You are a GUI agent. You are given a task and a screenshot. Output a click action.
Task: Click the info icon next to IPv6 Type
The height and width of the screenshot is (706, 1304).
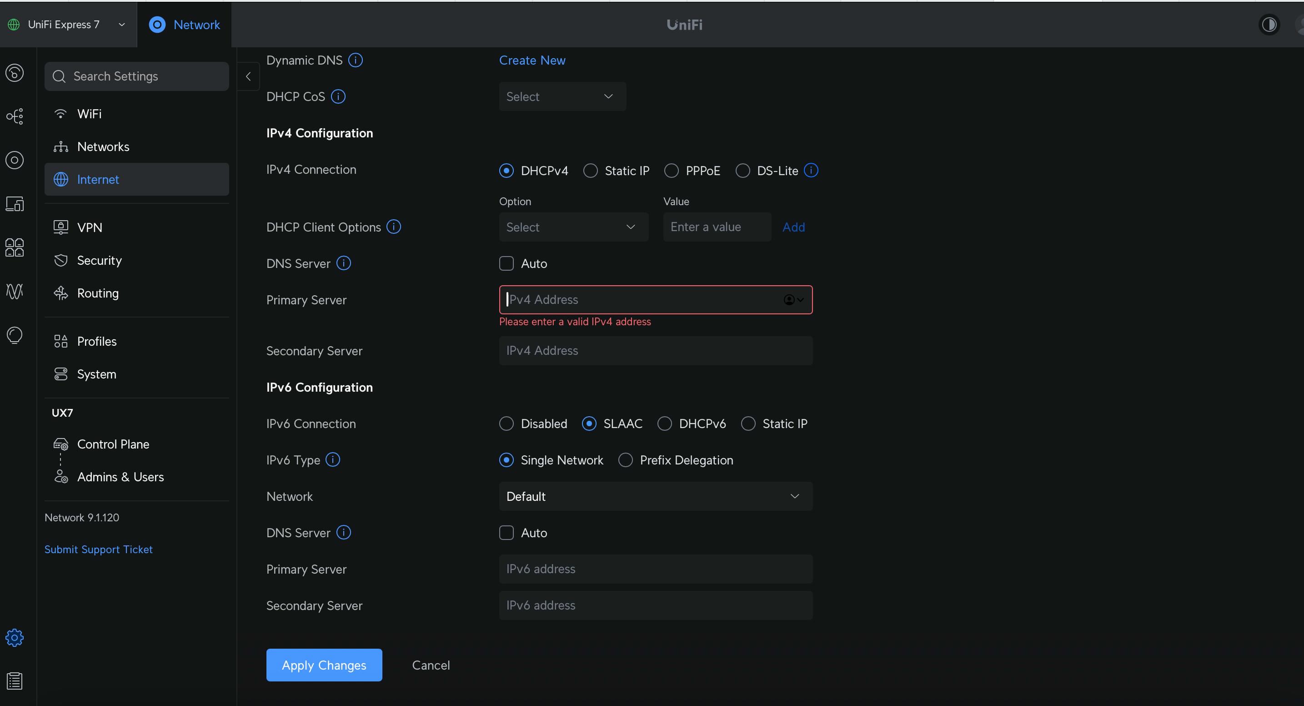[332, 459]
